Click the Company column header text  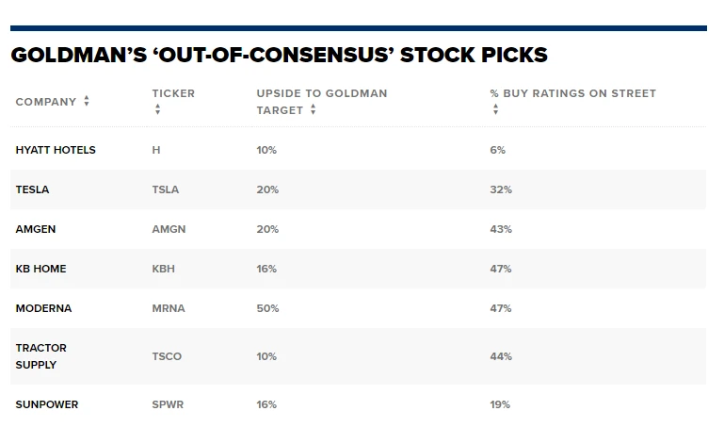46,102
